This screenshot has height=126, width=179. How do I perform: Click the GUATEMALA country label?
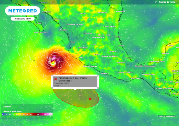coord(169,82)
